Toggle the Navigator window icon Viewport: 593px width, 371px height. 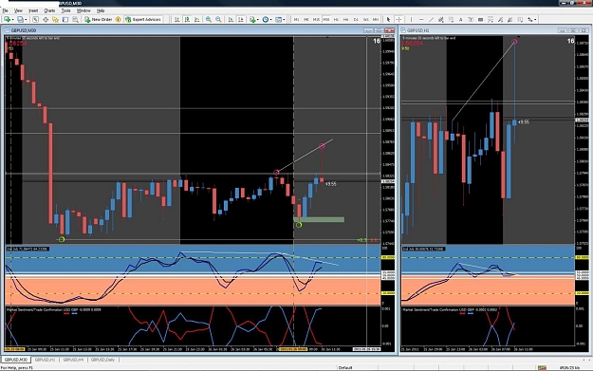coord(55,19)
